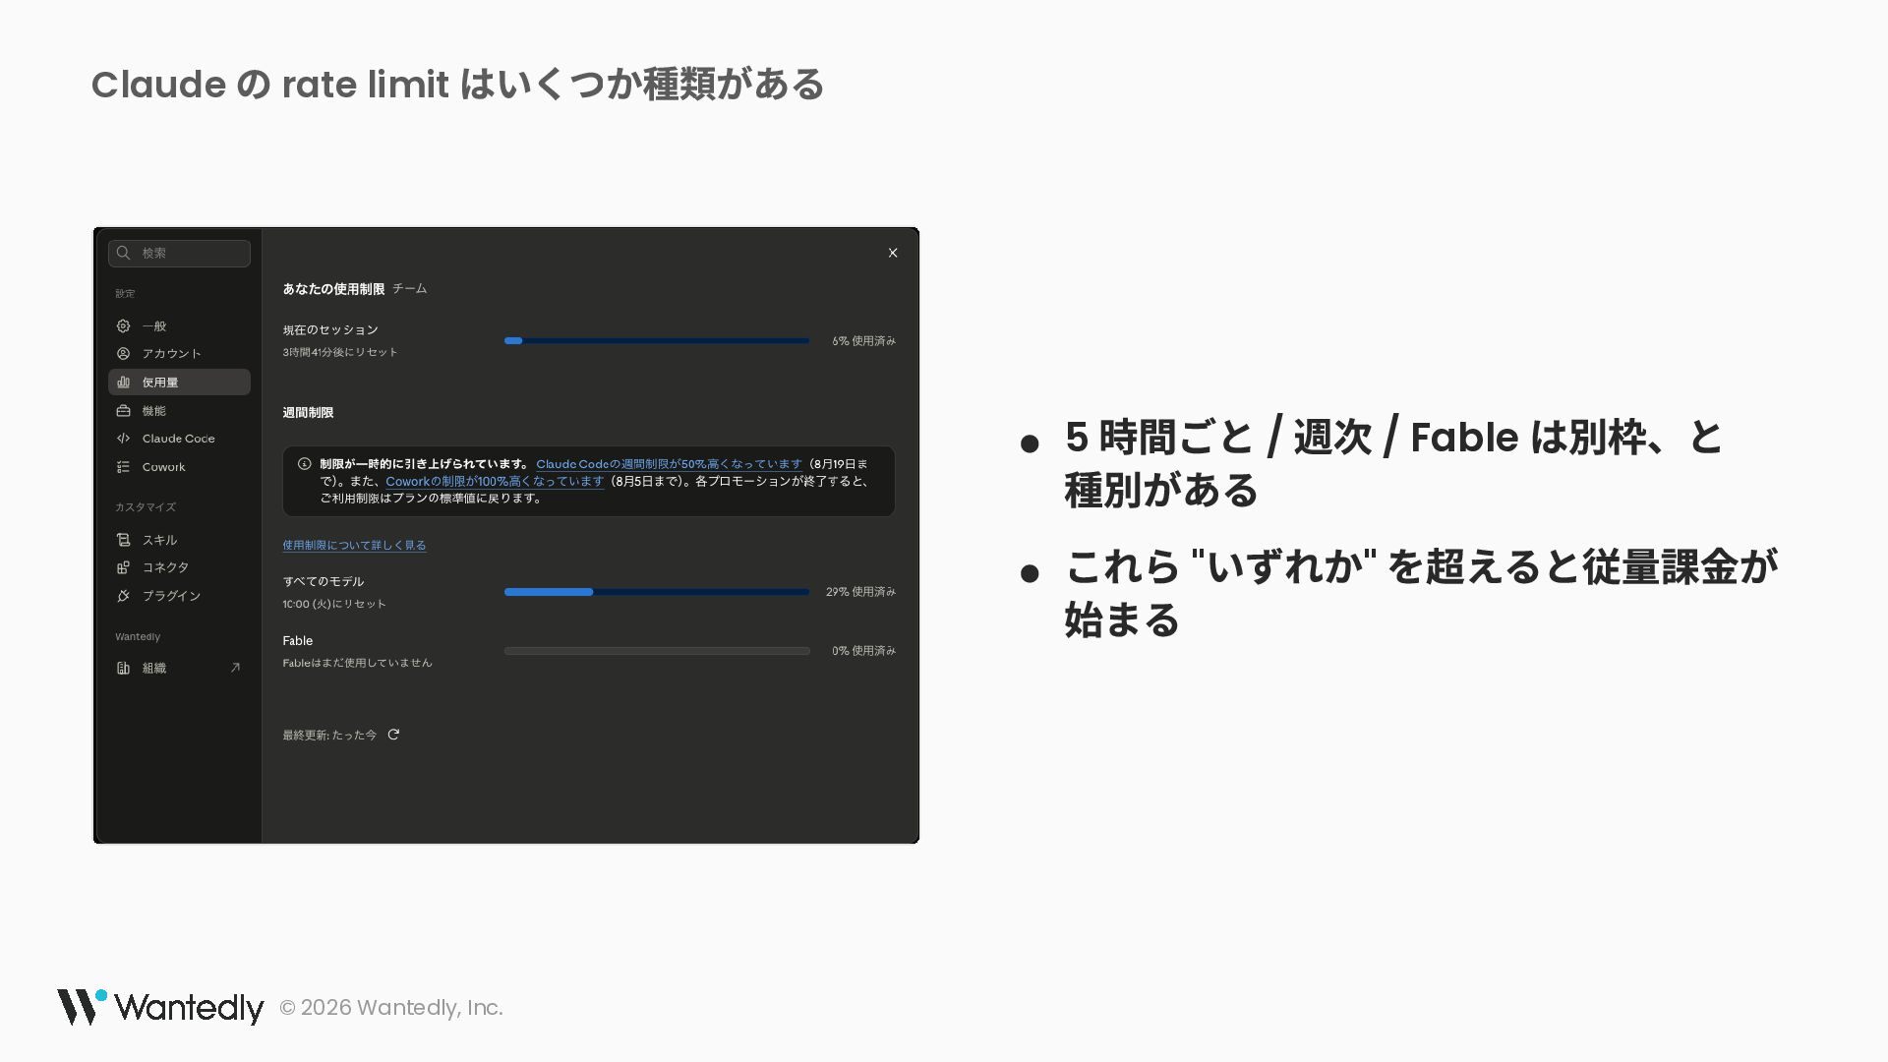Click the building icon beside 組織
Image resolution: width=1888 pixels, height=1062 pixels.
[x=123, y=668]
